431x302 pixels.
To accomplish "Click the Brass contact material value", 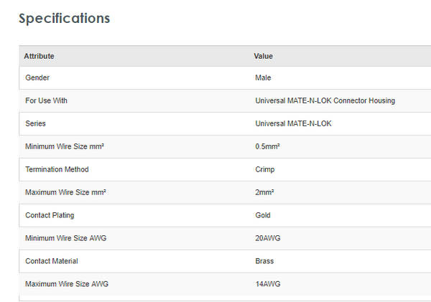I will [x=264, y=261].
